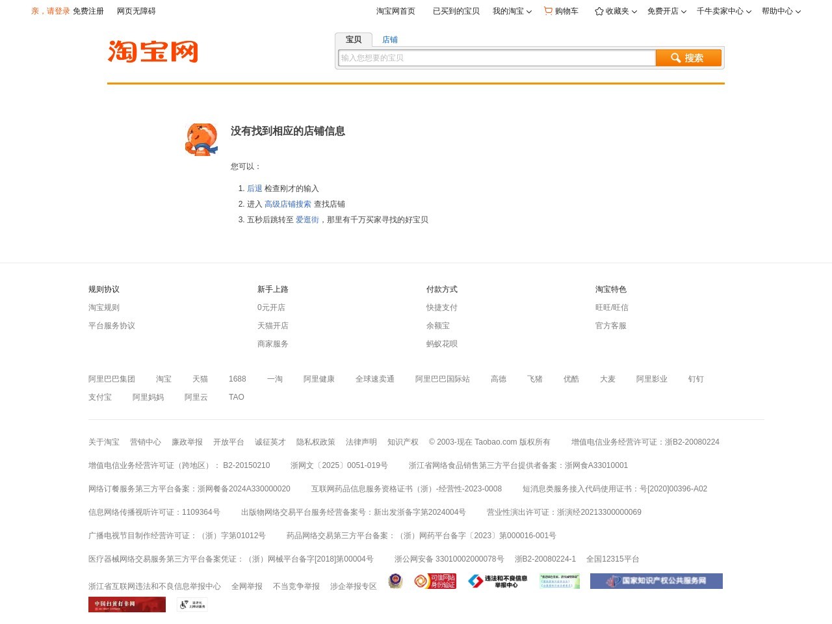Click the 中国扫黄打非网 logo

[127, 604]
